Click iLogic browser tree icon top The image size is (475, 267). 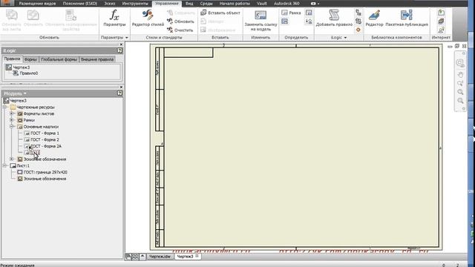358,13
